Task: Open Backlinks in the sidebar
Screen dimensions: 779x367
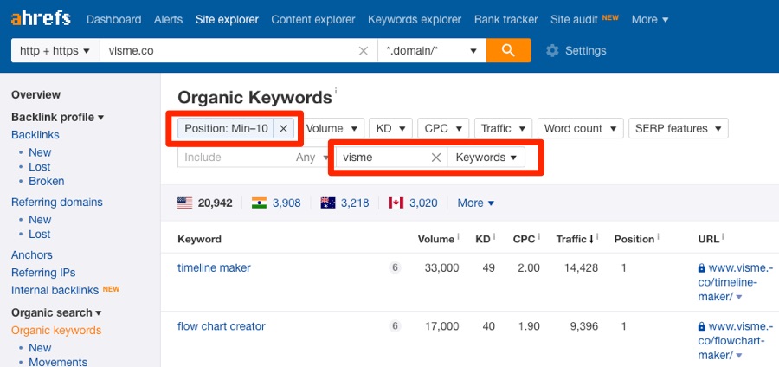Action: pyautogui.click(x=35, y=134)
